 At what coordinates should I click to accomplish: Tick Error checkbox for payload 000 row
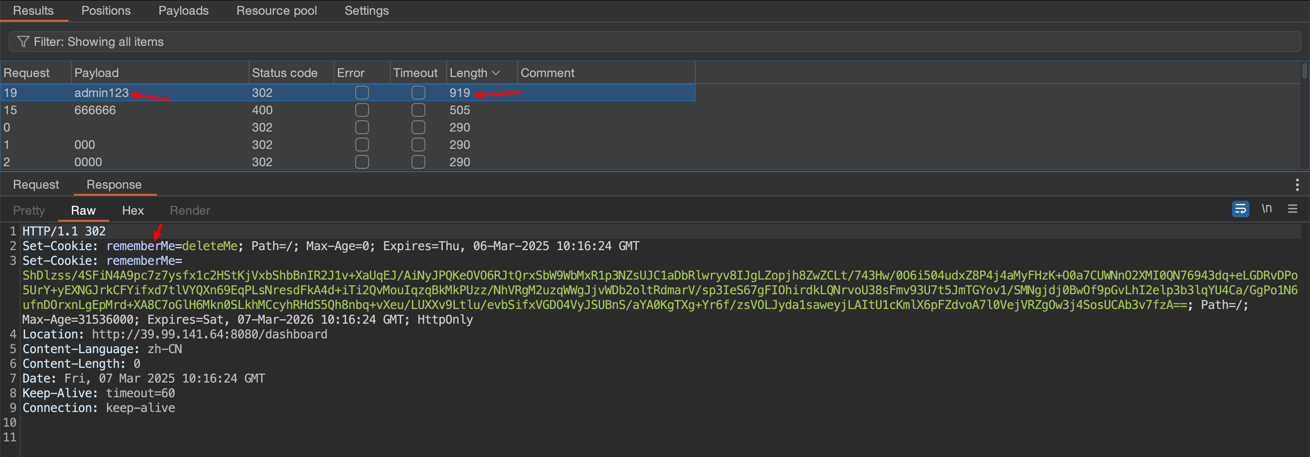pyautogui.click(x=362, y=145)
